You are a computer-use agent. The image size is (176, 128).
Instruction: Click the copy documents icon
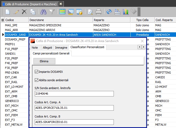point(33,12)
